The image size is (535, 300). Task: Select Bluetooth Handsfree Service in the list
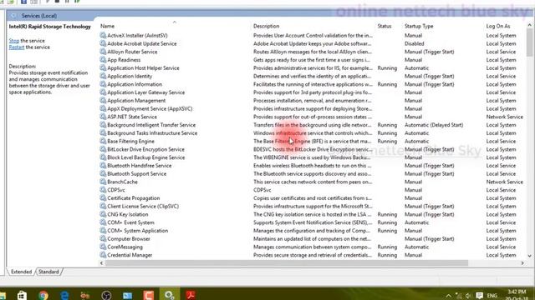[140, 166]
